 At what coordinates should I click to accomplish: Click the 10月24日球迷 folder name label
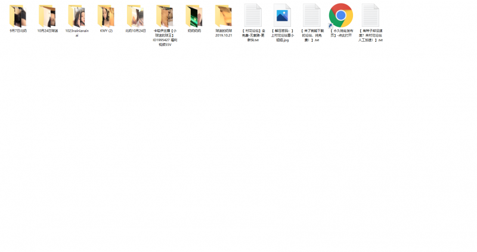[47, 30]
